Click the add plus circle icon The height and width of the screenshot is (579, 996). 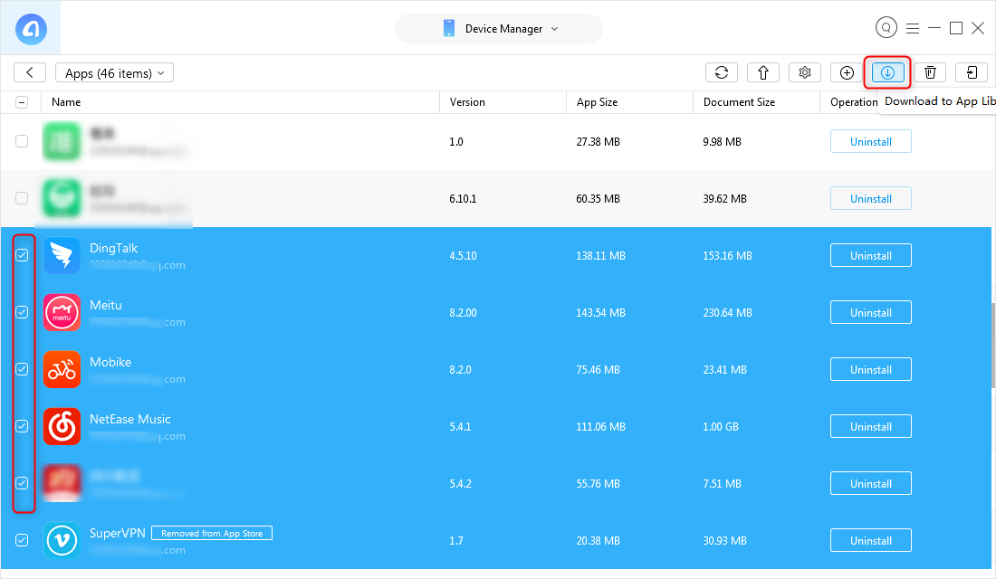(846, 73)
